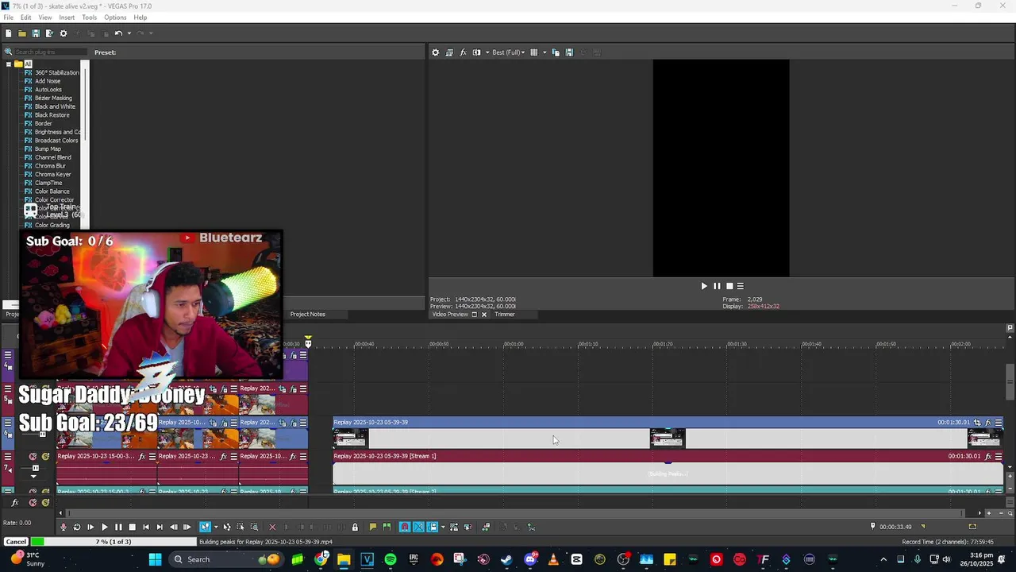Viewport: 1016px width, 572px height.
Task: Open the Auto Ripple mode dropdown arrow
Action: pos(443,527)
